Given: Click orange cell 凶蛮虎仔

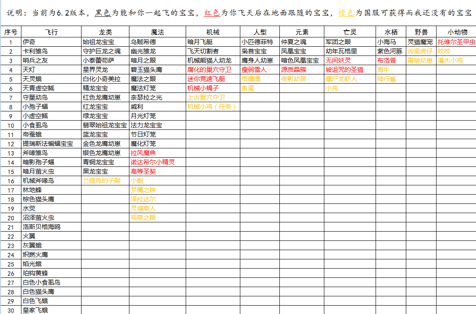Looking at the screenshot, I should (x=421, y=51).
